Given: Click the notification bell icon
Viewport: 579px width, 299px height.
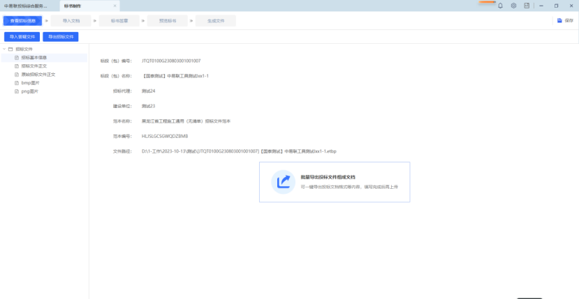Looking at the screenshot, I should tap(500, 6).
